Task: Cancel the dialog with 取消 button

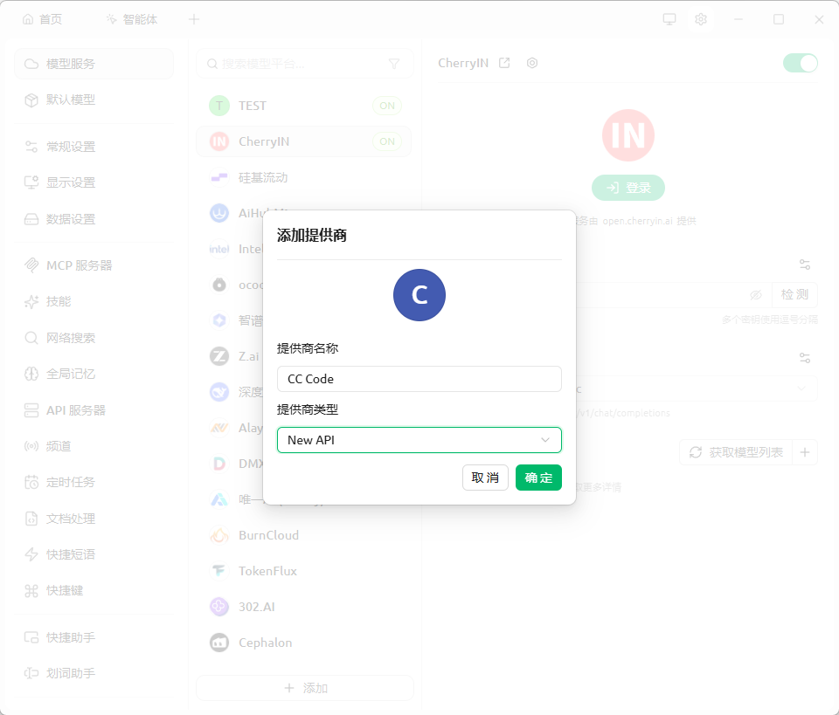Action: [x=485, y=478]
